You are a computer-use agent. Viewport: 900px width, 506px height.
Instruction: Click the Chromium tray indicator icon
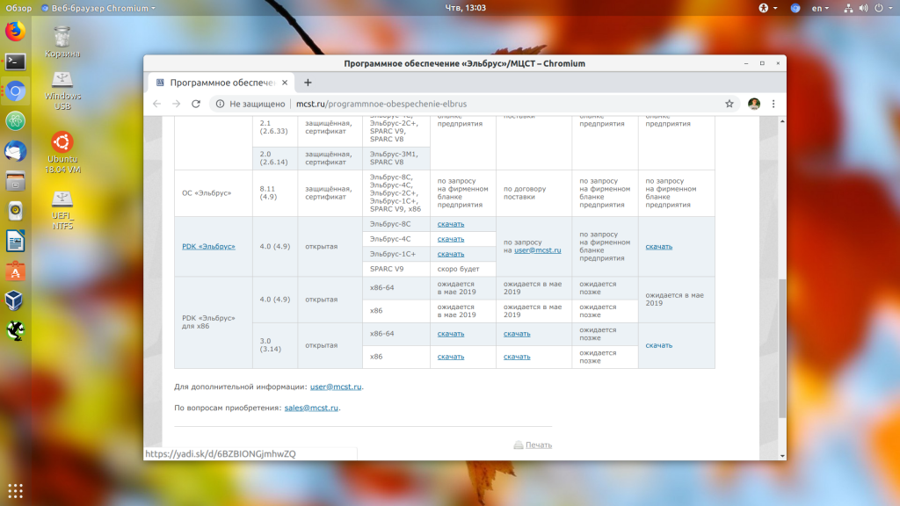coord(795,8)
